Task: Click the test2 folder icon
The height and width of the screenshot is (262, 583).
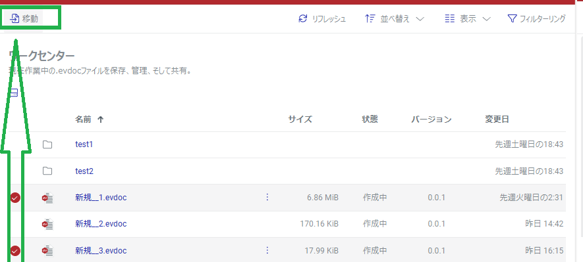Action: pos(47,171)
